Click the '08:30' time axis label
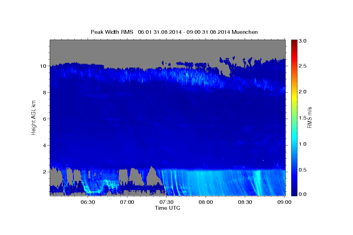 (x=245, y=202)
